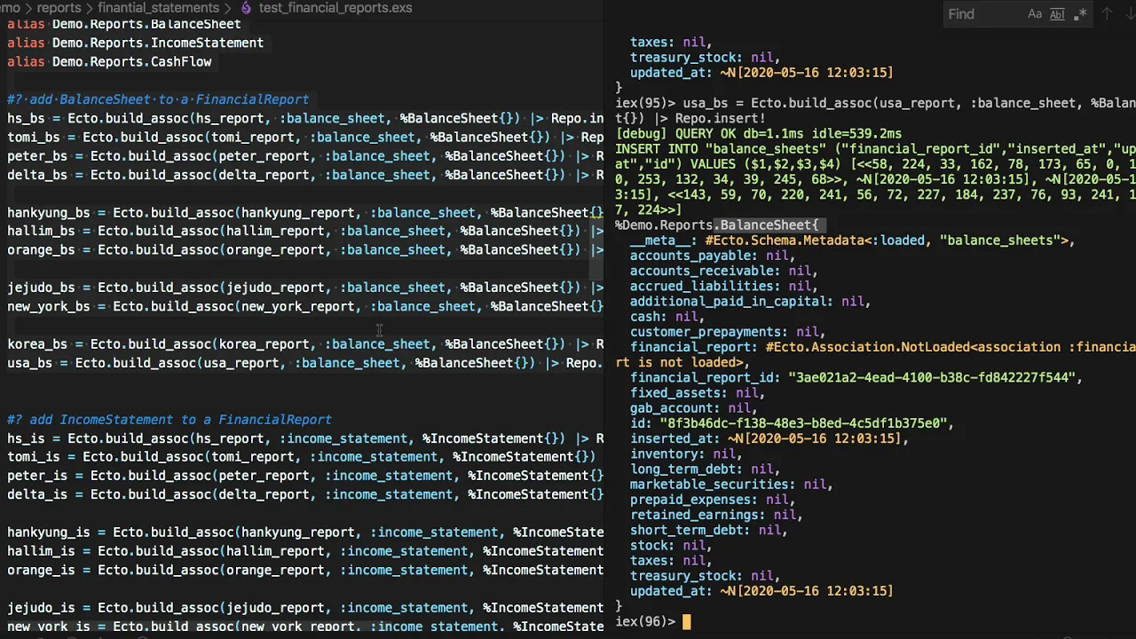Click long_term_debt: nil in terminal
The height and width of the screenshot is (639, 1136).
point(705,469)
